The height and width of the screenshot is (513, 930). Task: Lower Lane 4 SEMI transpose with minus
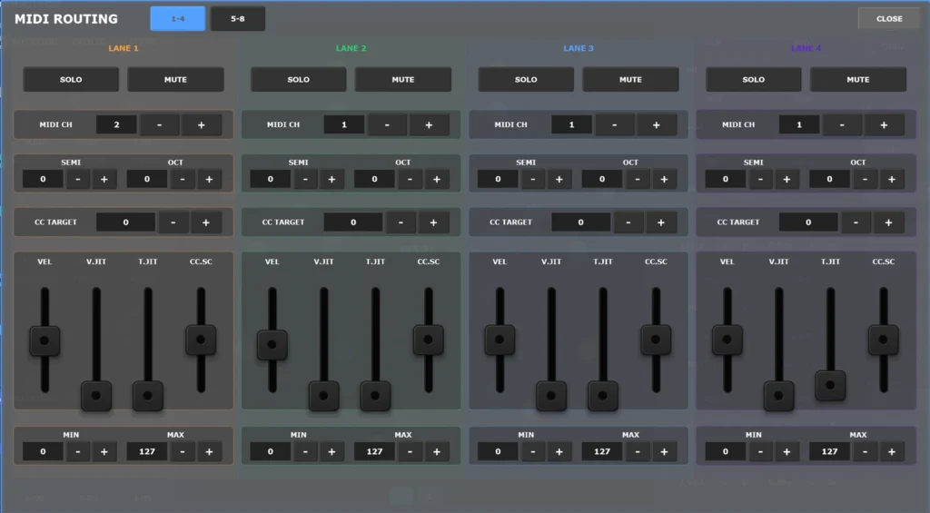point(760,179)
